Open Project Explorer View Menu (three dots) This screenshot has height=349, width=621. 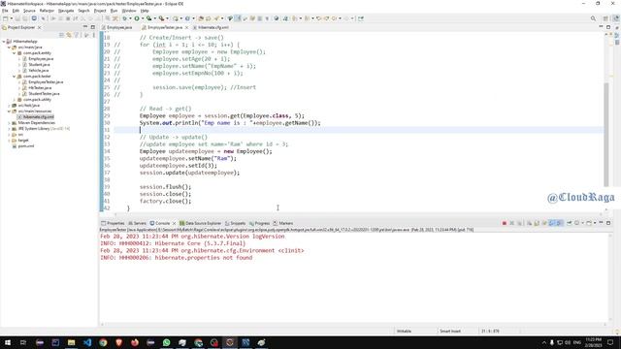[x=94, y=35]
